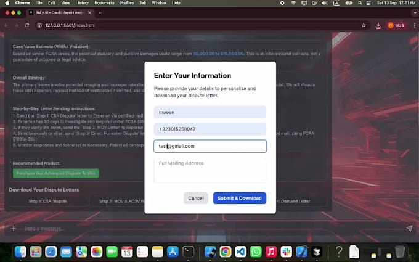Click the Wi-Fi icon in menu bar
This screenshot has height=262, width=419.
point(293,3)
